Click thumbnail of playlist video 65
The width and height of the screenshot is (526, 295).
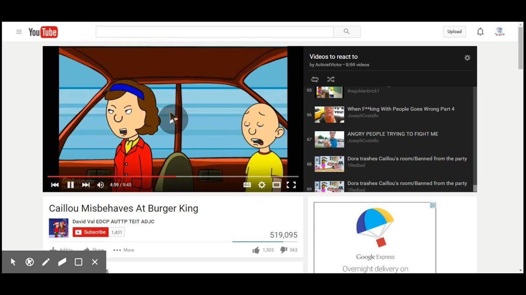329,92
